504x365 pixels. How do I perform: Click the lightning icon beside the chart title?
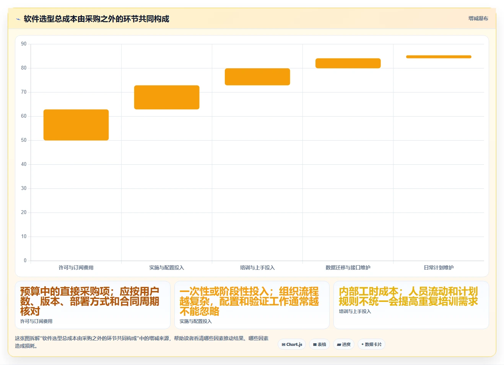click(18, 19)
